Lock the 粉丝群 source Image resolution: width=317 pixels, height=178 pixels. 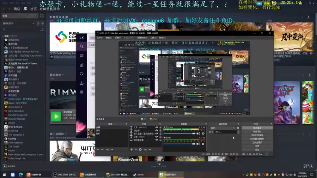tap(160, 131)
